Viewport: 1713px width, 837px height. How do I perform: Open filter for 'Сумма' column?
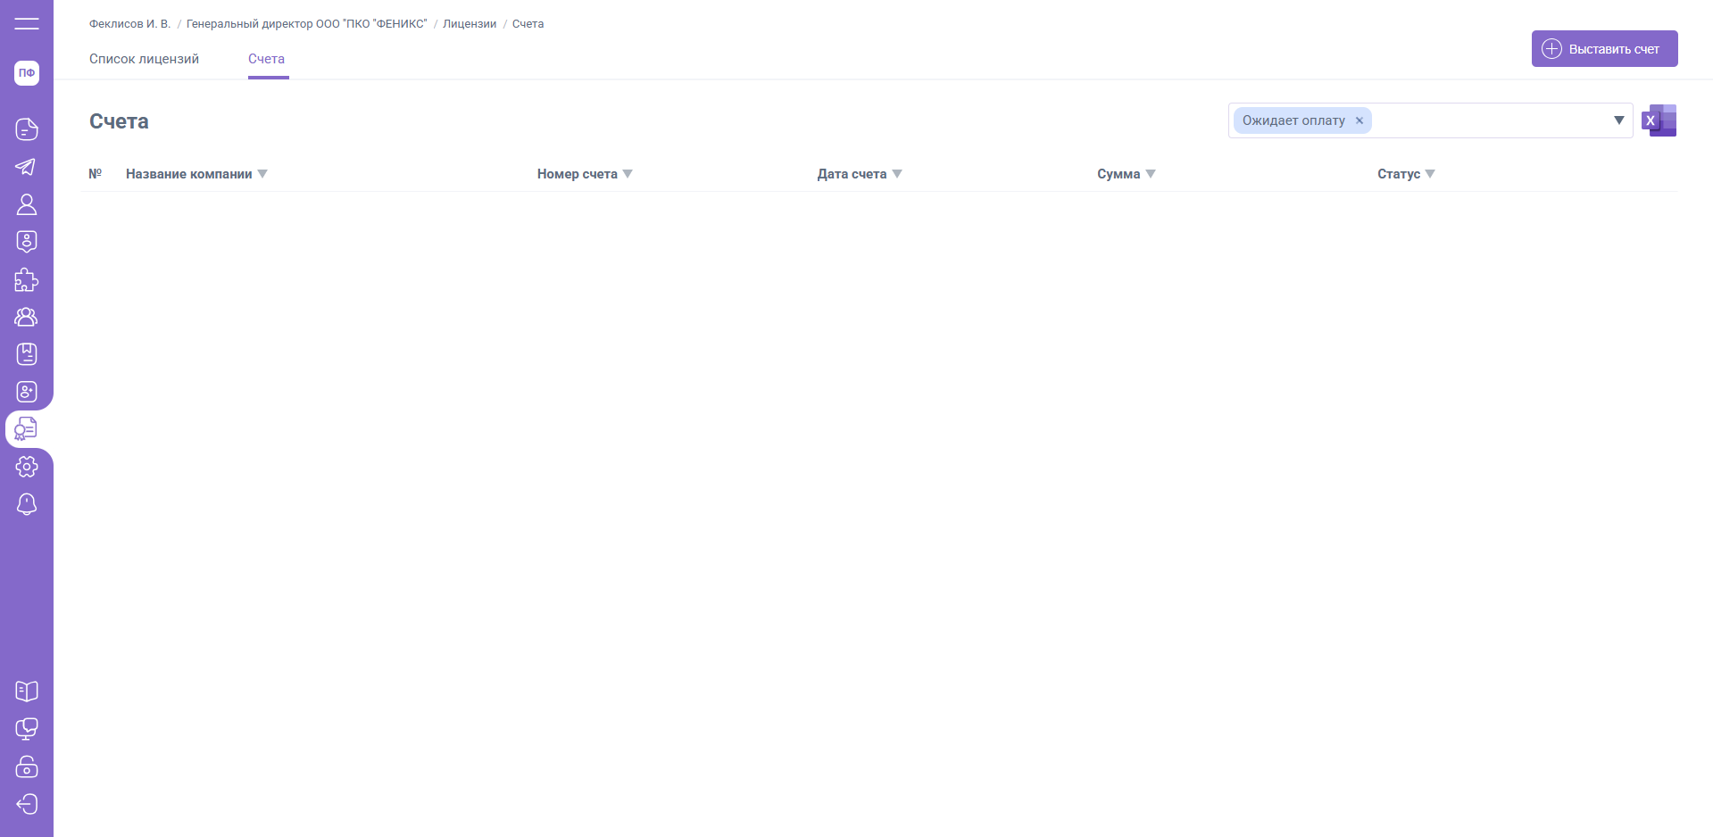(x=1151, y=174)
